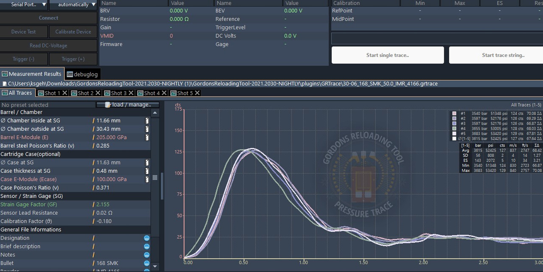Click the parameters panel splitter handle
Image resolution: width=543 pixels, height=272 pixels.
tap(162, 187)
